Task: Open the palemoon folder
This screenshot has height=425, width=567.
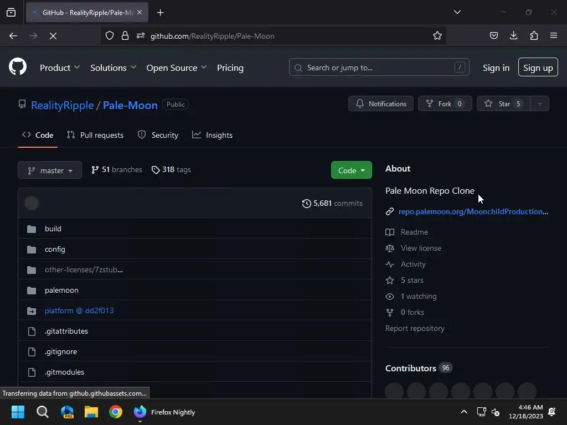Action: click(x=61, y=290)
